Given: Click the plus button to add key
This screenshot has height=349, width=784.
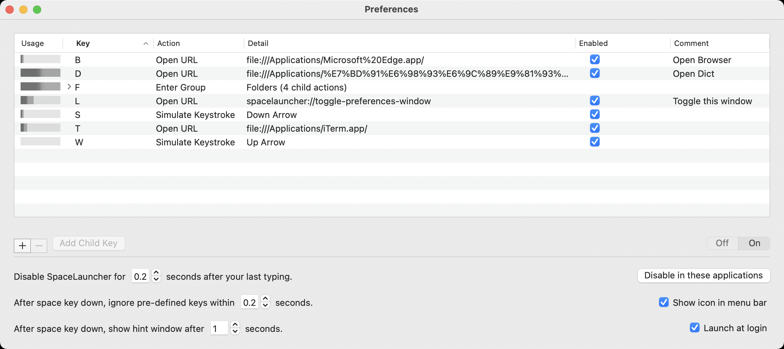Looking at the screenshot, I should 22,245.
